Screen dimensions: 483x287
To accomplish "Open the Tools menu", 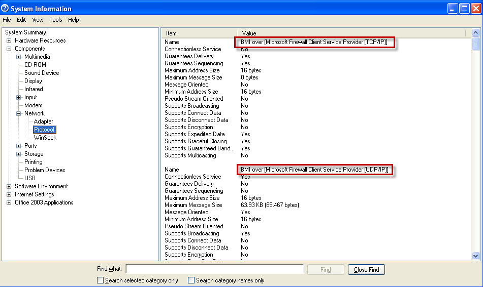I will click(x=56, y=20).
